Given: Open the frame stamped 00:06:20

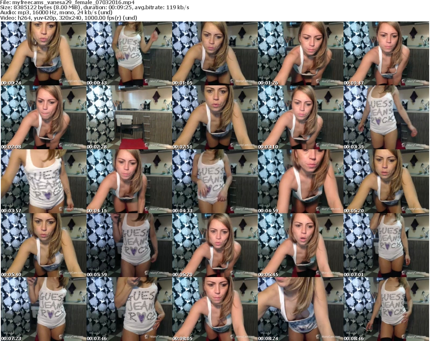Looking at the screenshot, I should pyautogui.click(x=215, y=246).
